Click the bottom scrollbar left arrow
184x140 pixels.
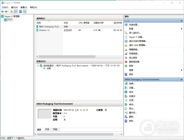36,134
